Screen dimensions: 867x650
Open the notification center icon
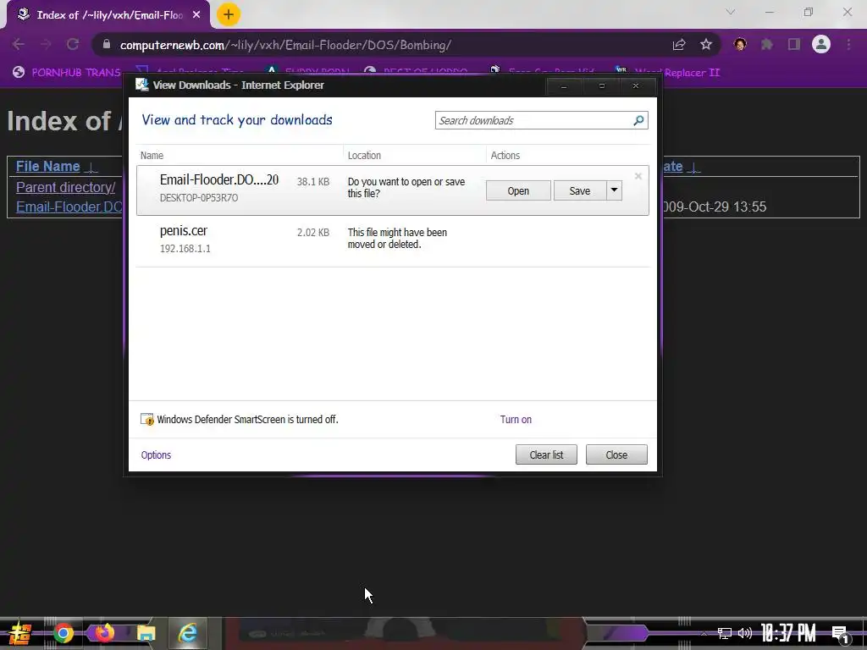pos(840,634)
